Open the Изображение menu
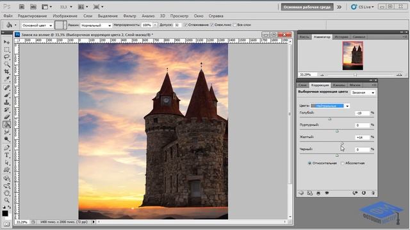410x230 pixels. click(x=65, y=16)
